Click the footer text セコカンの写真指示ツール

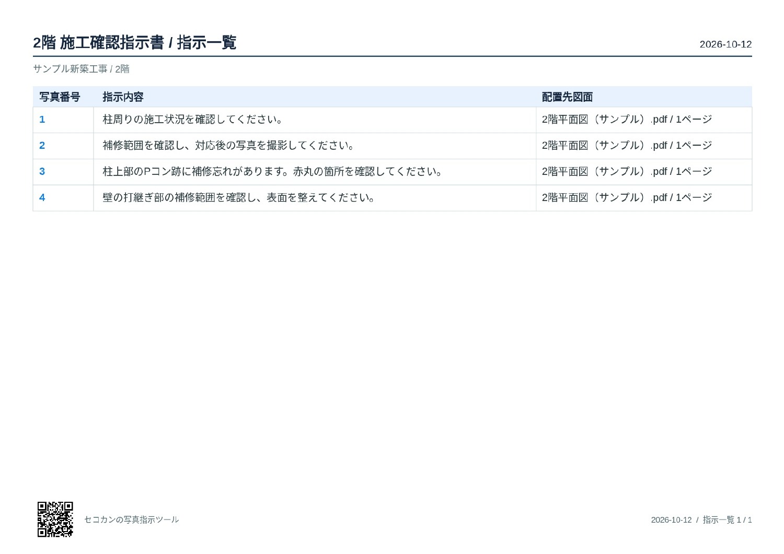tap(132, 520)
